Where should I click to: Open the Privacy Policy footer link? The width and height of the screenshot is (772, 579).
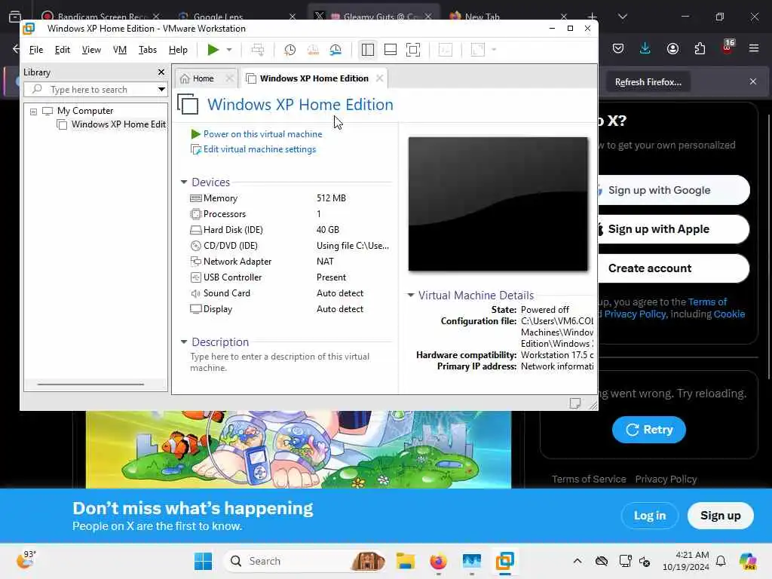pos(666,479)
